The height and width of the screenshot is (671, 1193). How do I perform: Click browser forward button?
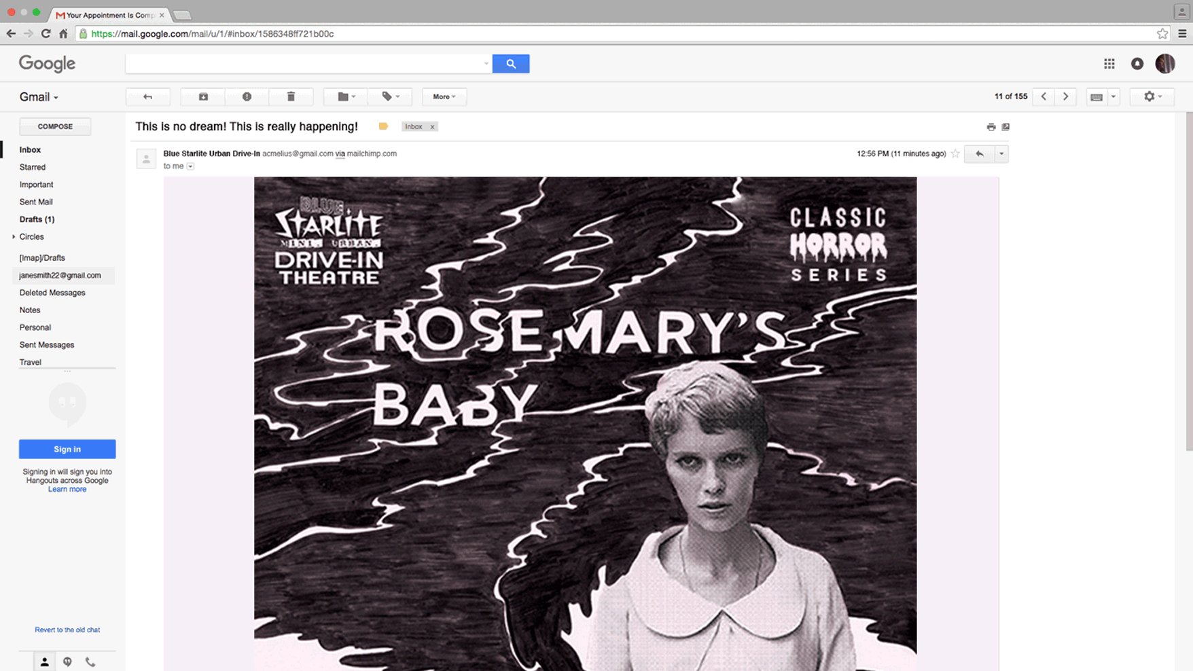[x=29, y=33]
